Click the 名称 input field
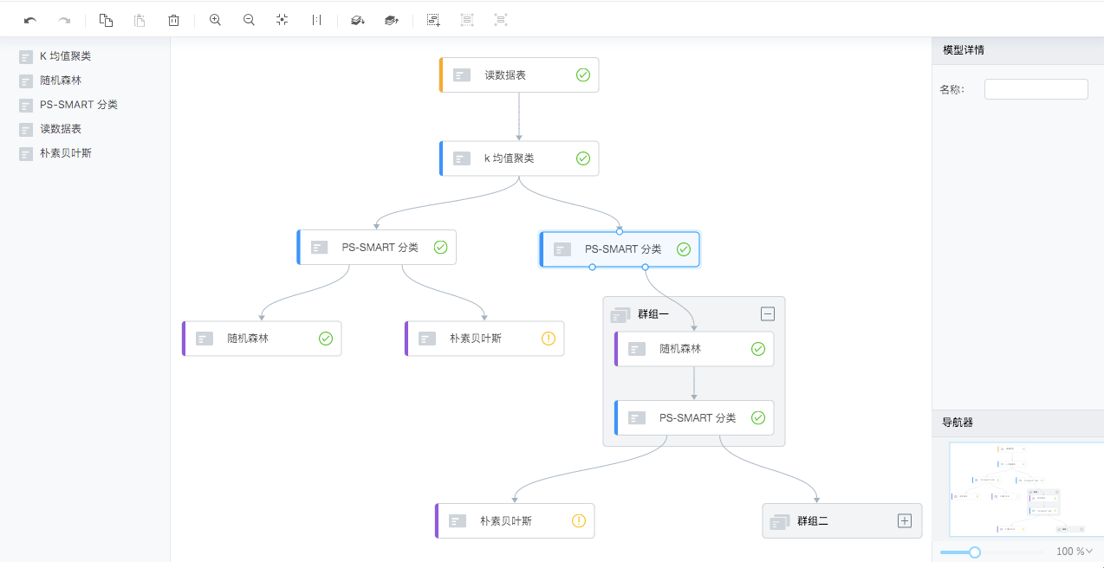1104x568 pixels. (1036, 89)
